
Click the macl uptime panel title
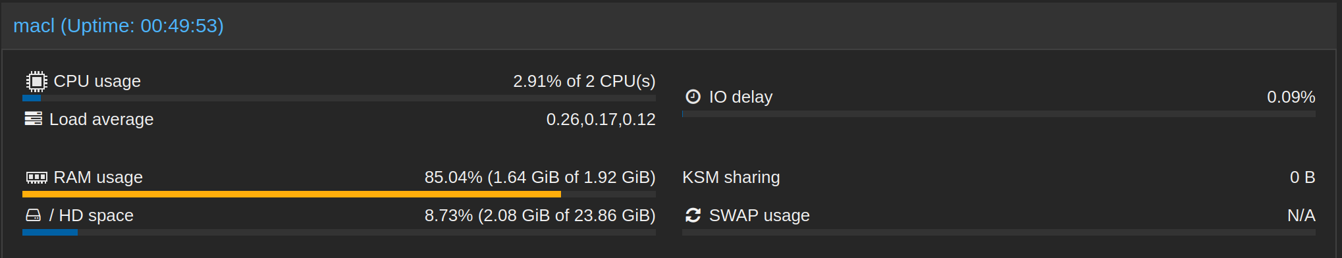(x=119, y=26)
